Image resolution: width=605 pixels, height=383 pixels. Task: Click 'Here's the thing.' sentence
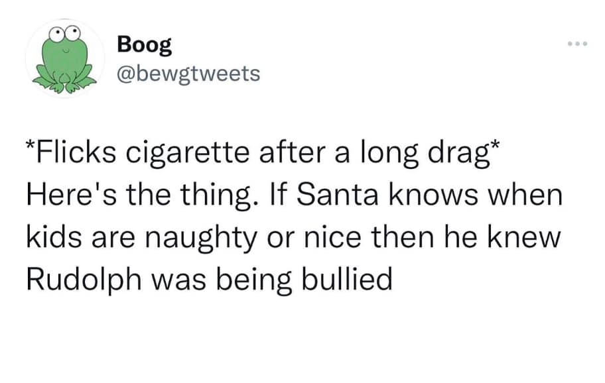(x=137, y=196)
